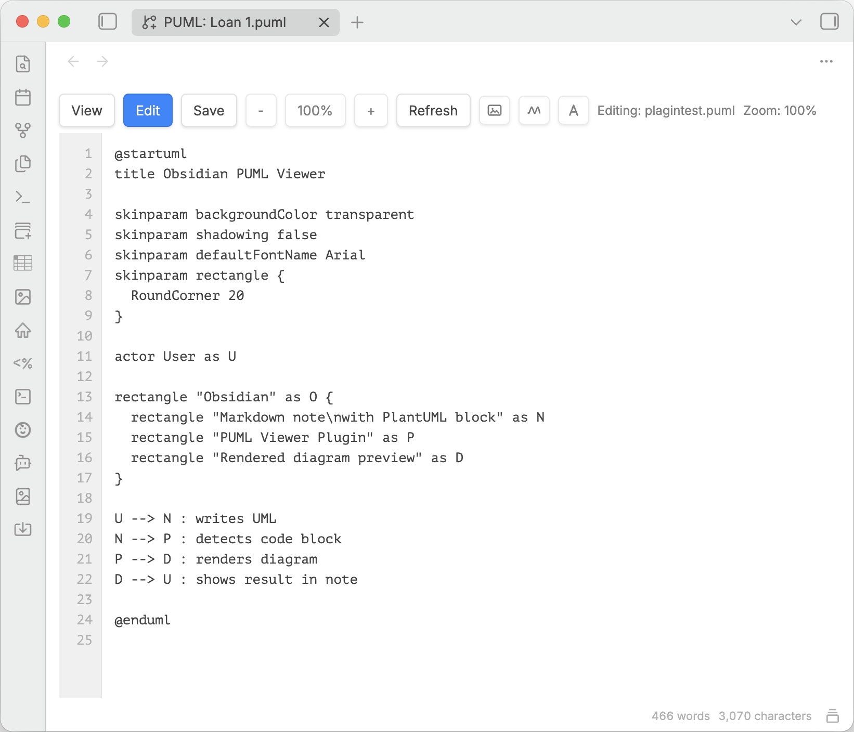The image size is (854, 732).
Task: Open the copy documents ribbon icon
Action: click(x=23, y=164)
